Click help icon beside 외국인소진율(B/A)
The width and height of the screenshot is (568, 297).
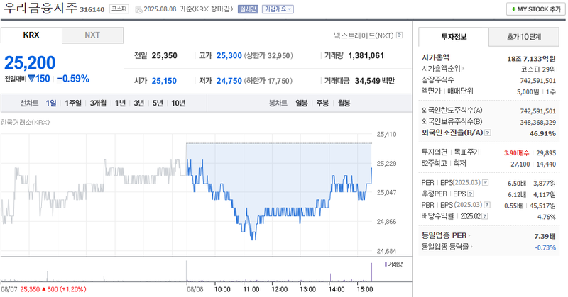pos(488,133)
